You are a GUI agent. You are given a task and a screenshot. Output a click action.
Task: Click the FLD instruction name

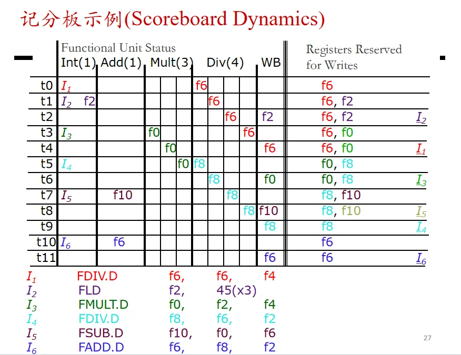89,290
